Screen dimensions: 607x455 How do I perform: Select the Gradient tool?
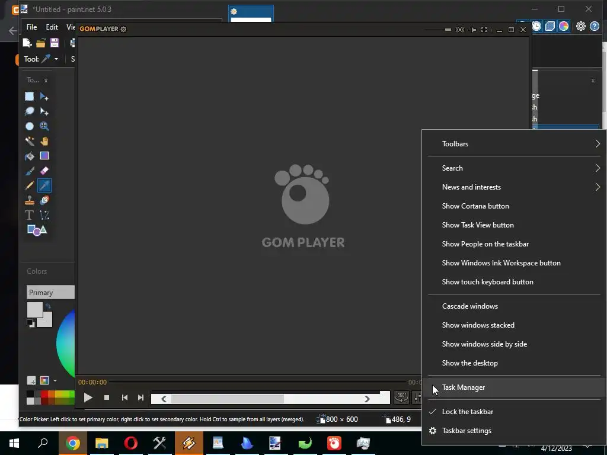[44, 156]
